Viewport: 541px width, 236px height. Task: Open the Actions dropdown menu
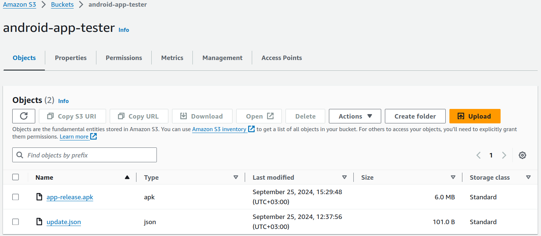(x=354, y=116)
